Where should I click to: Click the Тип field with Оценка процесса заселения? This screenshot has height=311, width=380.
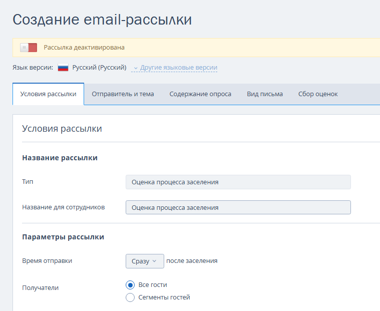coord(238,182)
